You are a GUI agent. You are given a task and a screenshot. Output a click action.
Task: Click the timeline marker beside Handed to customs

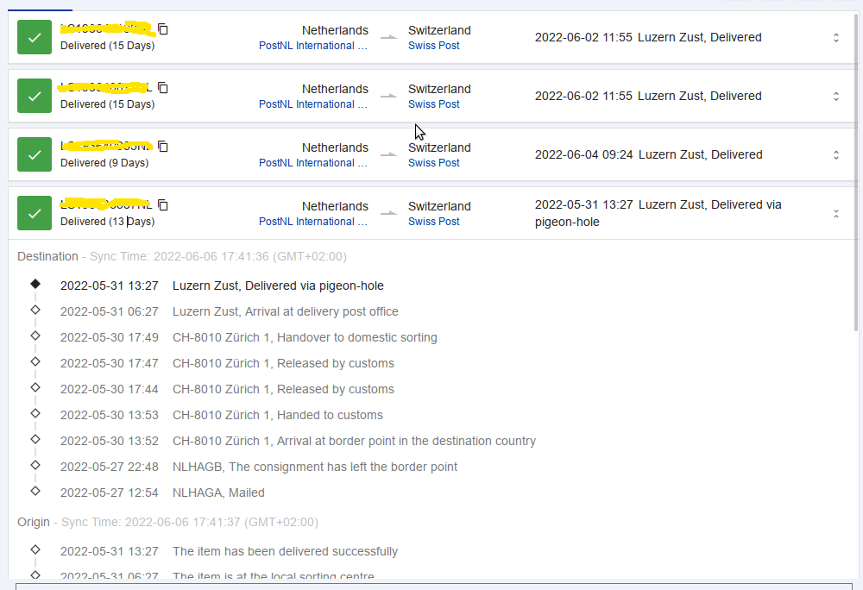35,413
